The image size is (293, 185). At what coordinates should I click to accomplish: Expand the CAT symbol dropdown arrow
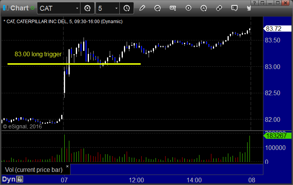(x=77, y=8)
